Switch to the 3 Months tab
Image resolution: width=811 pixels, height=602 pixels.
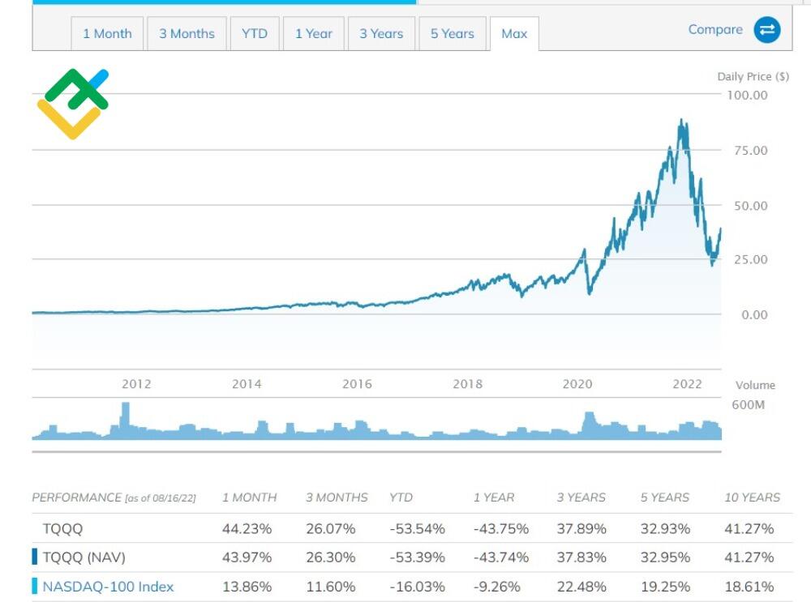coord(187,33)
